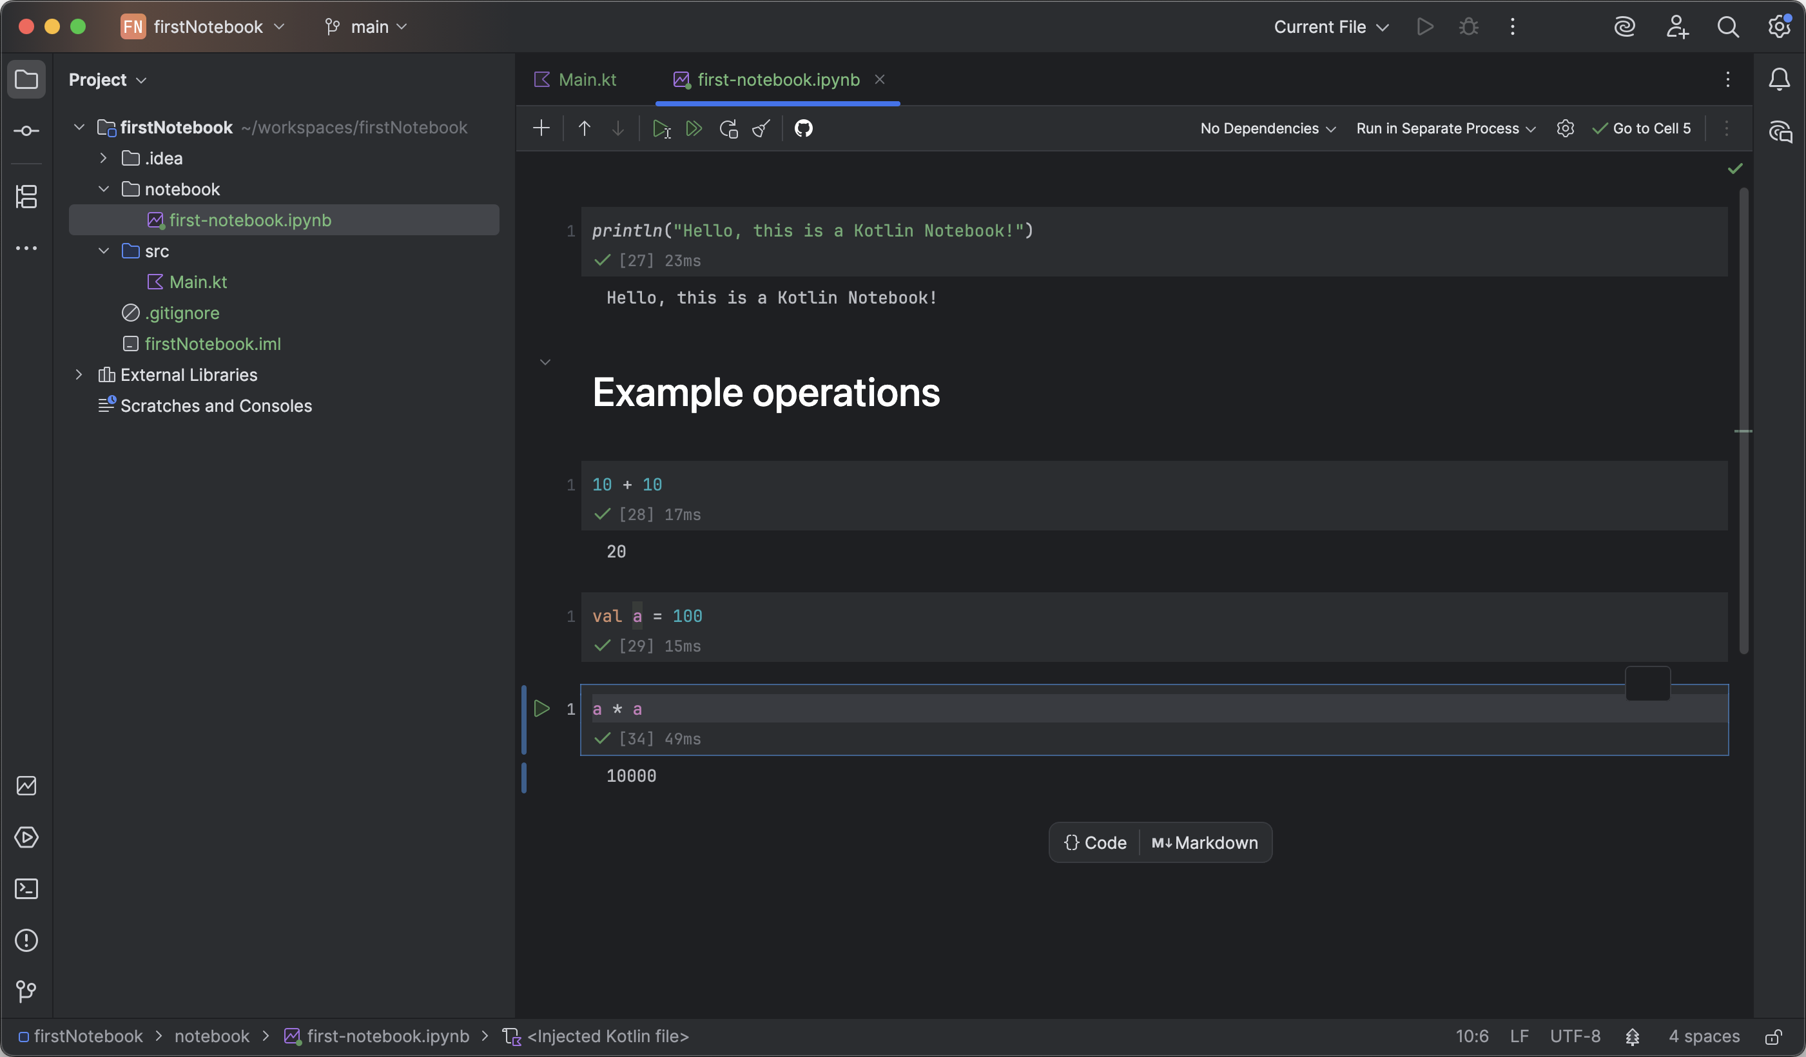Open Notifications bell

(x=1780, y=79)
